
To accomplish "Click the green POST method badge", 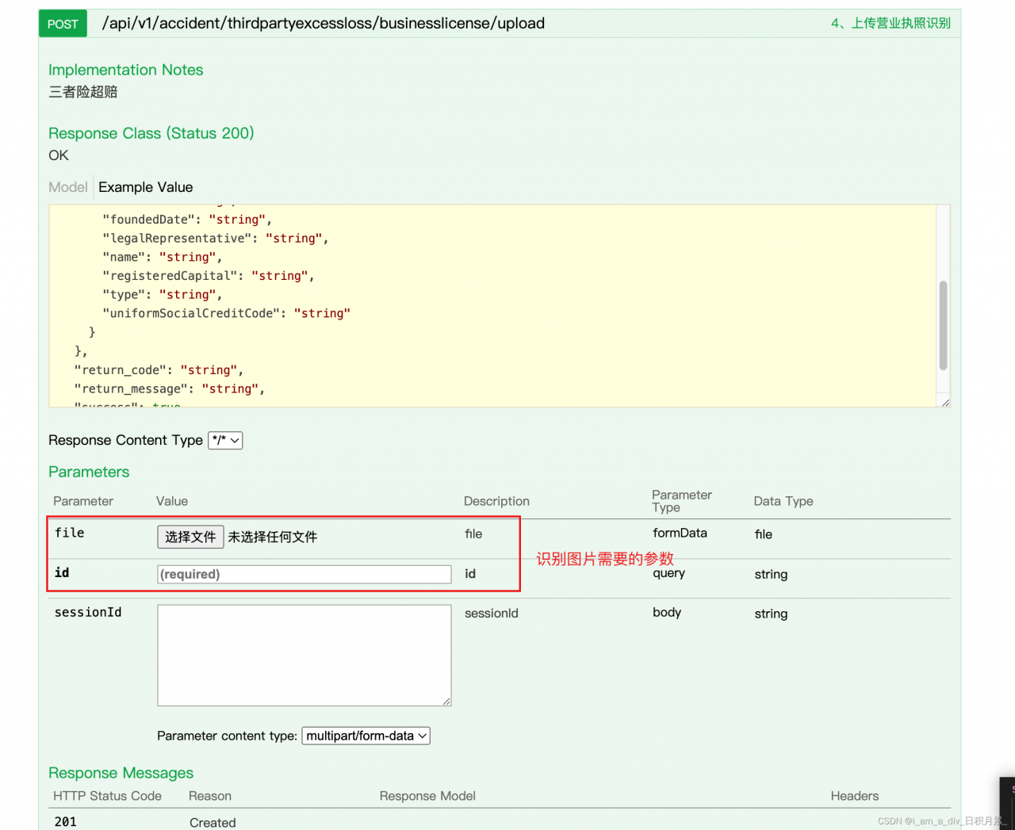I will (63, 24).
